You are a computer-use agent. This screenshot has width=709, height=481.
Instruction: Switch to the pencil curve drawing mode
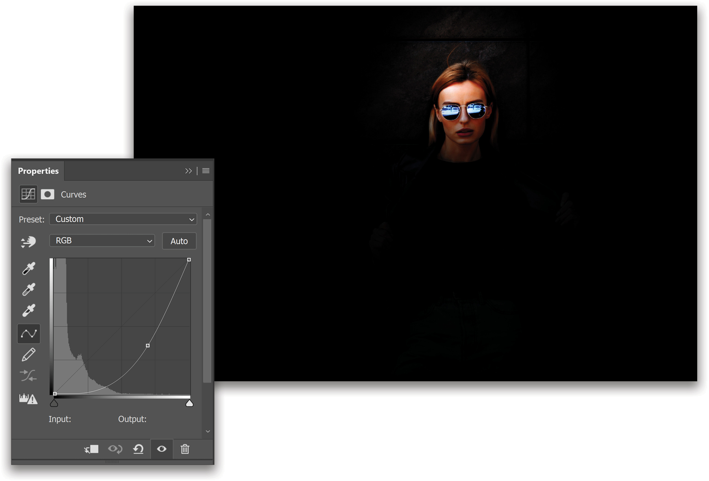pos(28,354)
